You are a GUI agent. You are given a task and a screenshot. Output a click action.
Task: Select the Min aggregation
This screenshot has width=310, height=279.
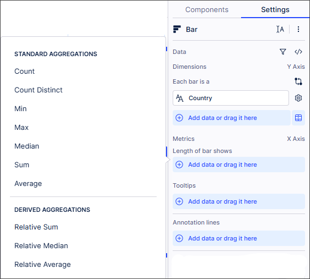click(20, 108)
